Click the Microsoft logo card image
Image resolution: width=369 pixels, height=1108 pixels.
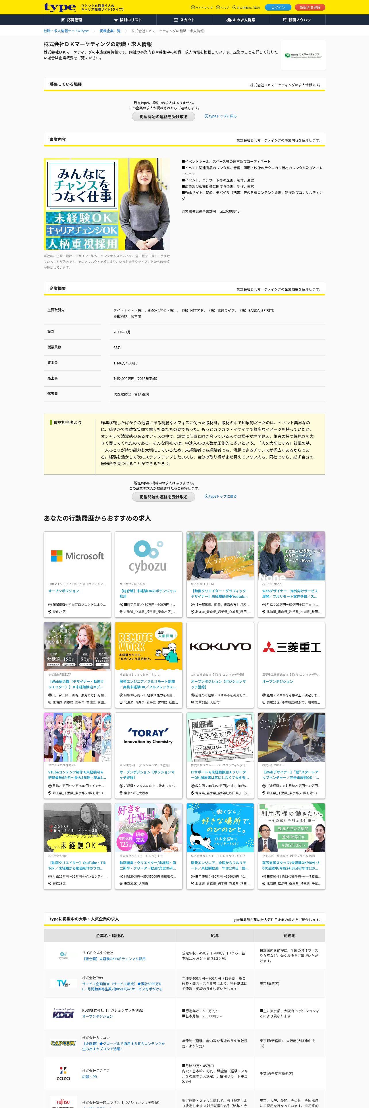pyautogui.click(x=77, y=556)
